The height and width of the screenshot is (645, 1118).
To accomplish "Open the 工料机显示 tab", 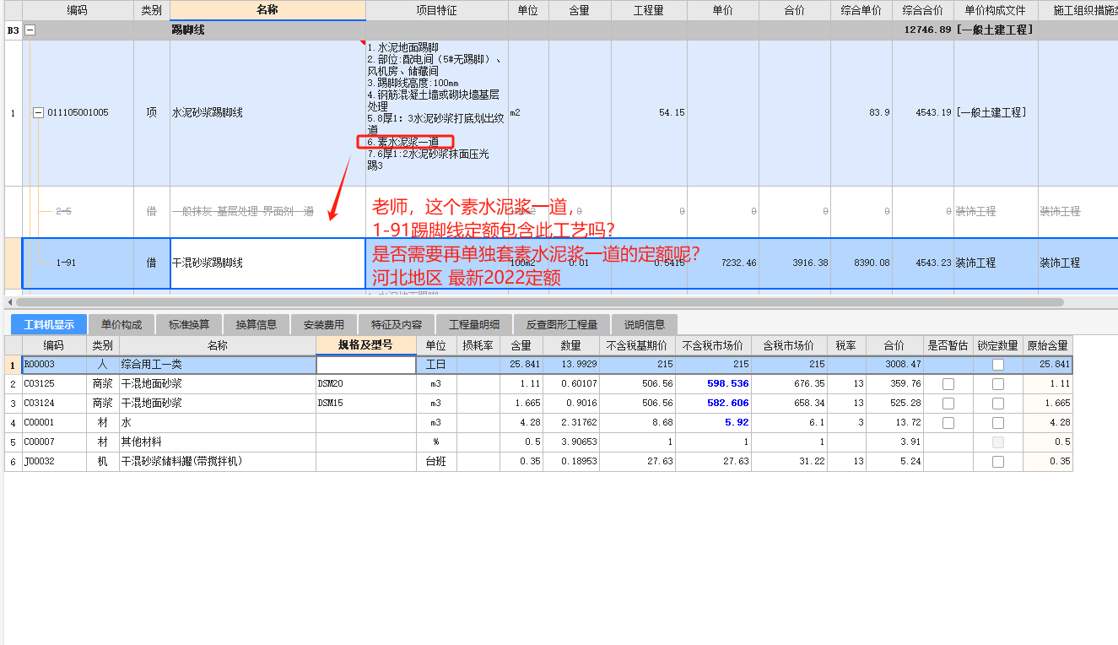I will point(48,324).
